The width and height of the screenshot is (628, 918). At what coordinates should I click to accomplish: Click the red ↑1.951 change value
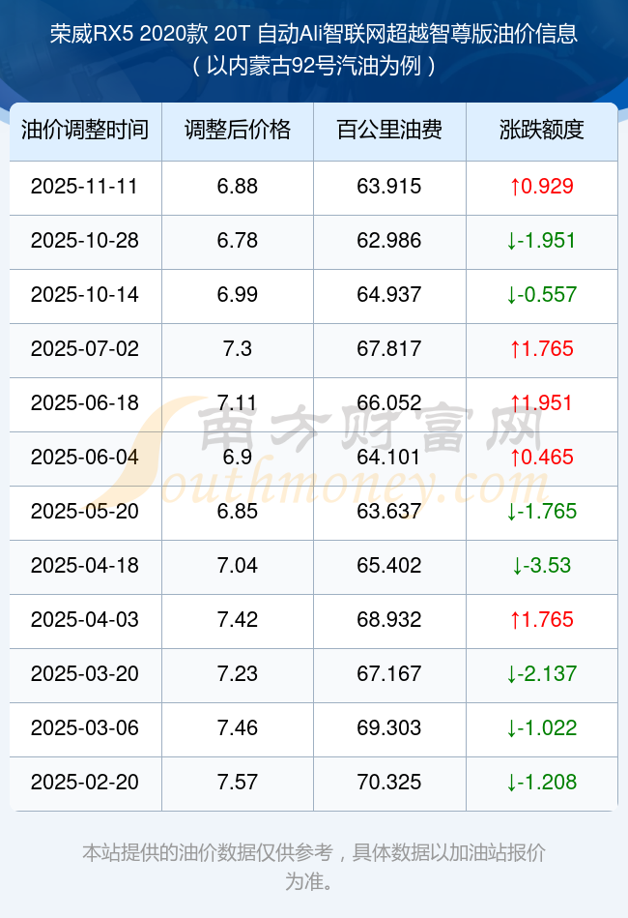click(x=542, y=402)
